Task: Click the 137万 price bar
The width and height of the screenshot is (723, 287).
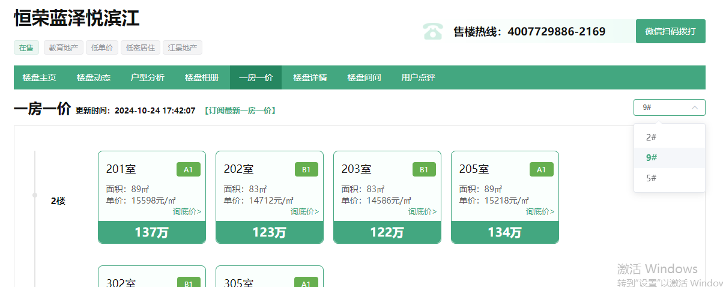Action: click(152, 232)
